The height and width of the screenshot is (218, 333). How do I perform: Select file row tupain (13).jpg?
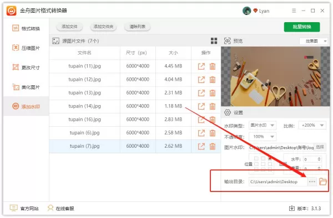(135, 93)
